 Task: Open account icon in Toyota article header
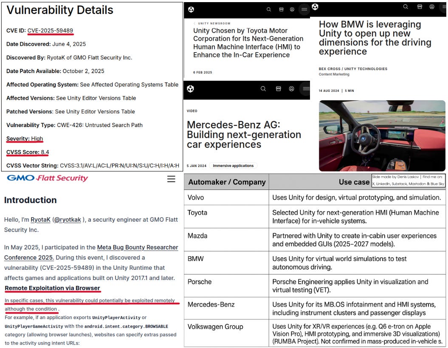click(292, 9)
